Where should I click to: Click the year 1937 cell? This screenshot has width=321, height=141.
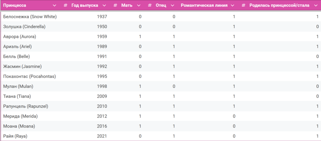pos(102,17)
